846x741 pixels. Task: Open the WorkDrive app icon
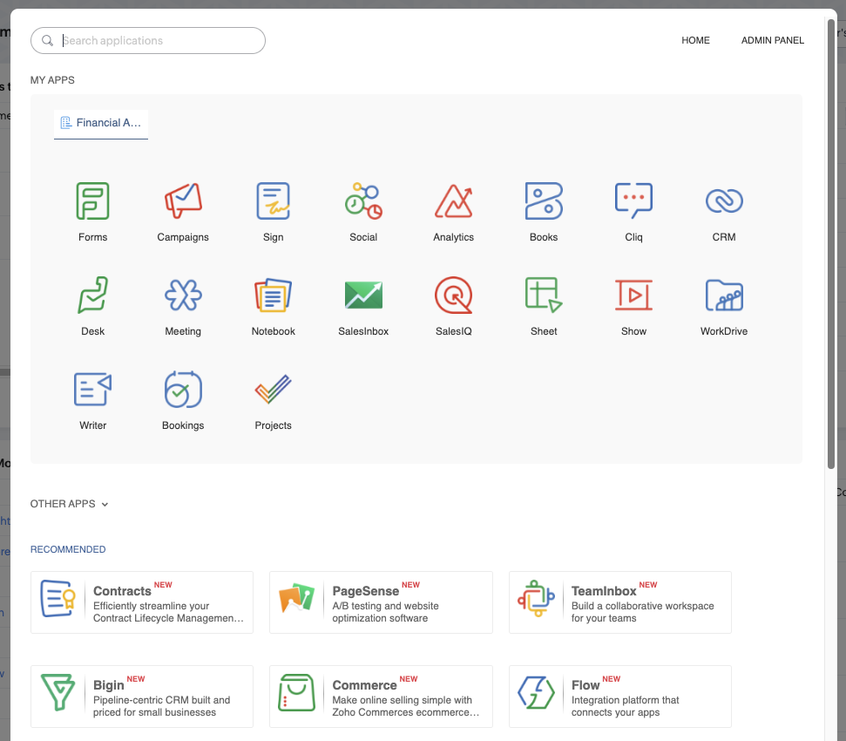[x=723, y=296]
